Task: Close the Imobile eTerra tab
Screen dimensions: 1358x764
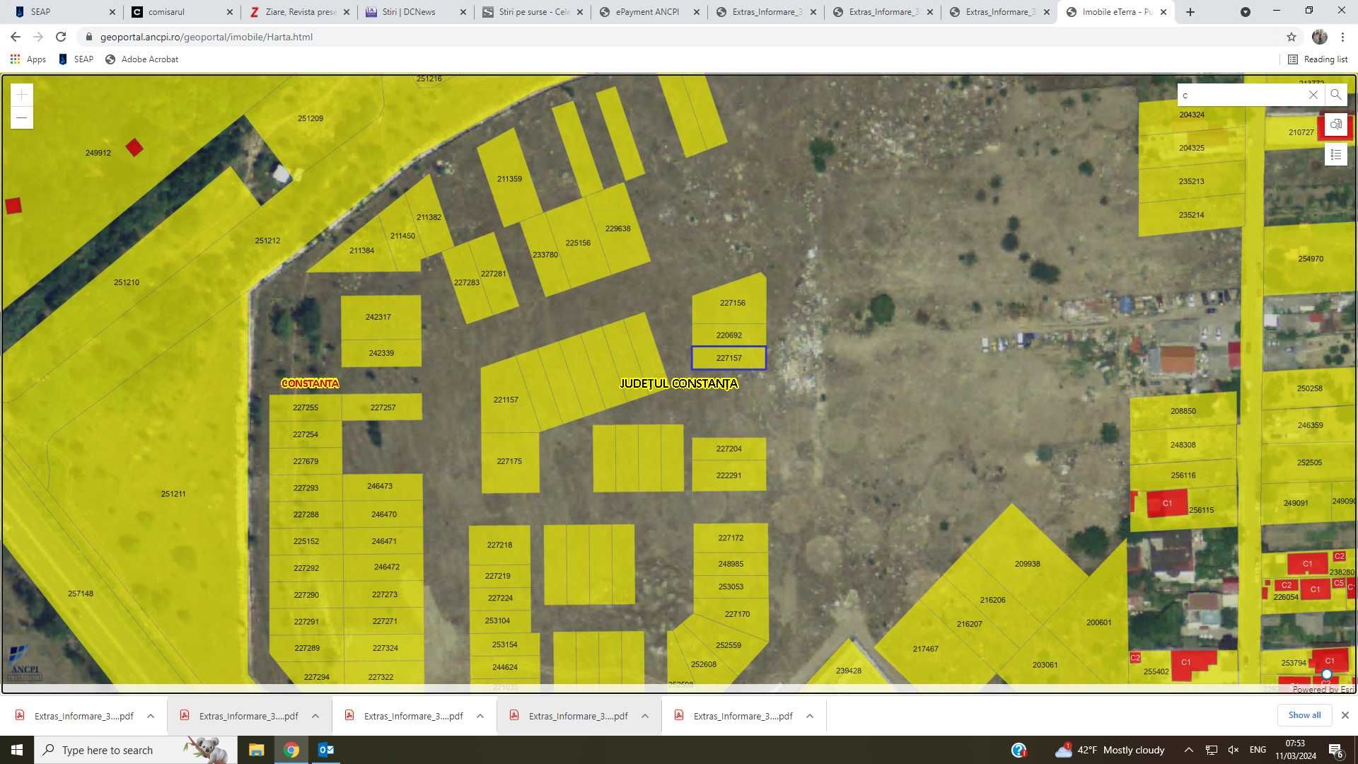Action: 1163,12
